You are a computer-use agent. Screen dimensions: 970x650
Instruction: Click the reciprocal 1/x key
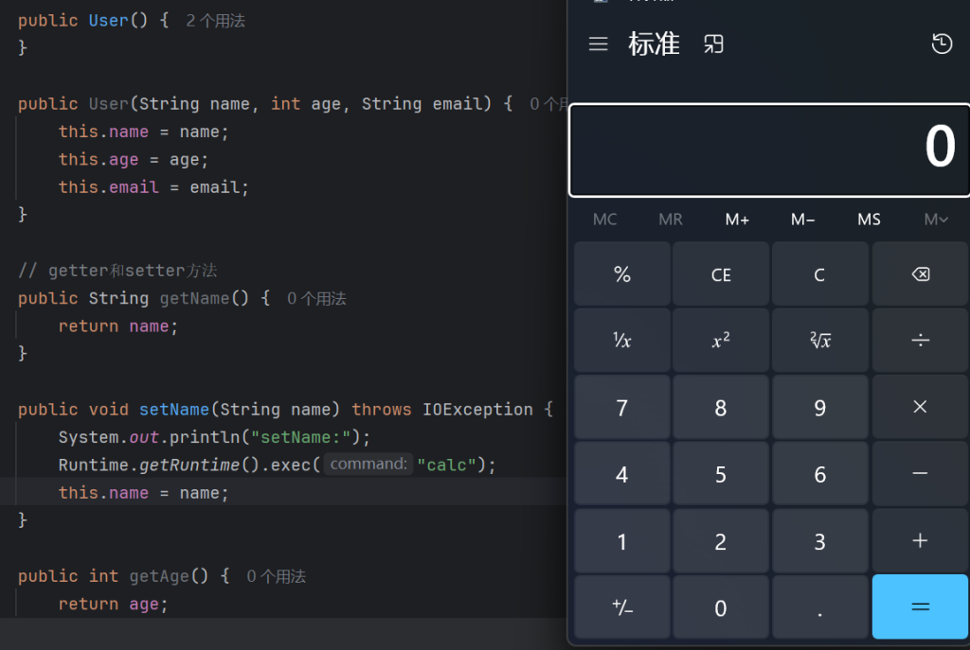621,341
